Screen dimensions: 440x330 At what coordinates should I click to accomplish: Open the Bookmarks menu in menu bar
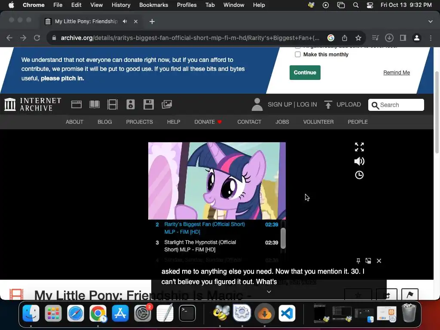(x=153, y=5)
